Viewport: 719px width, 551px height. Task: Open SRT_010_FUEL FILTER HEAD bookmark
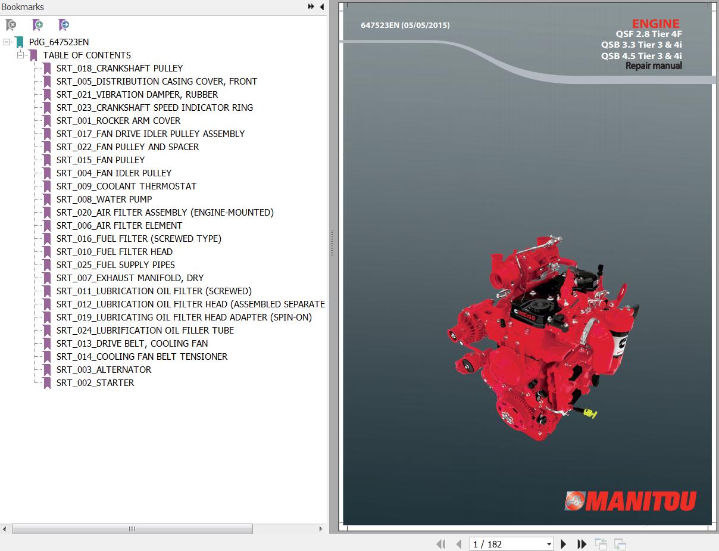[115, 252]
